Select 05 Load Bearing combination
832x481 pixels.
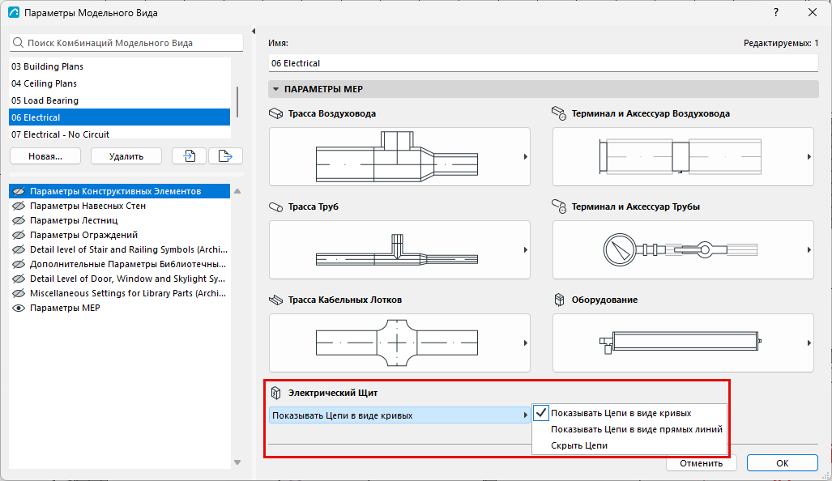(x=119, y=100)
